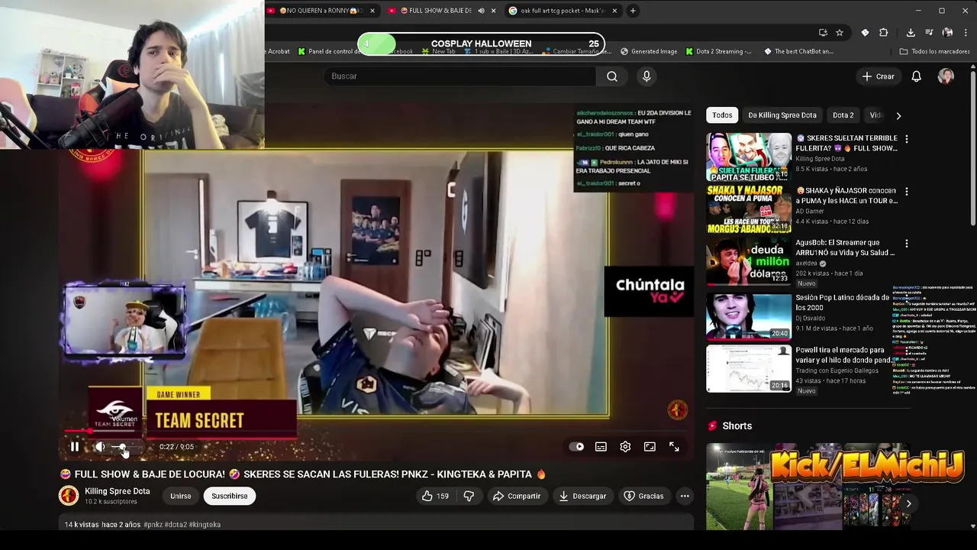
Task: Open the media controls toolbar icon
Action: click(x=929, y=32)
